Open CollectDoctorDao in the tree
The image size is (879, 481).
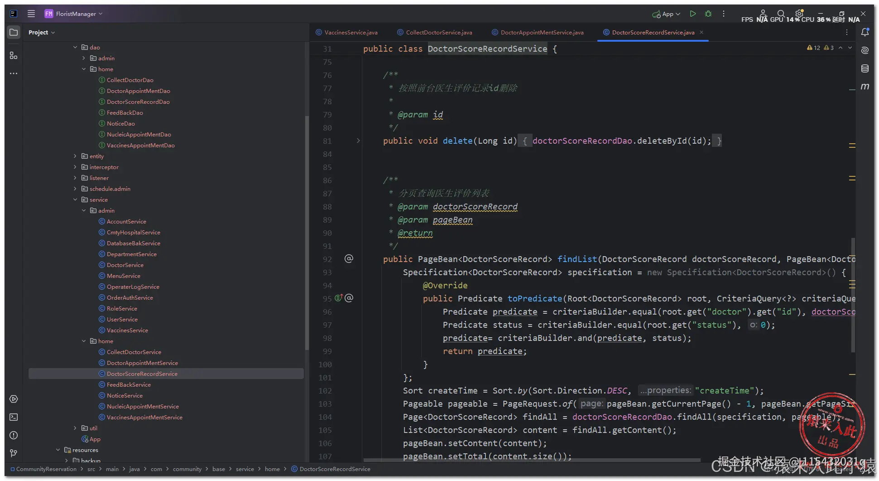130,80
